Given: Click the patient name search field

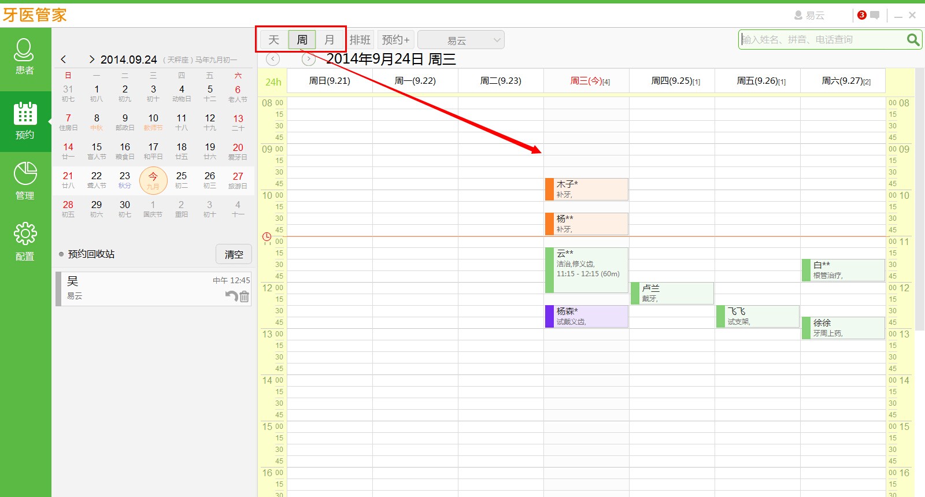Looking at the screenshot, I should point(821,40).
